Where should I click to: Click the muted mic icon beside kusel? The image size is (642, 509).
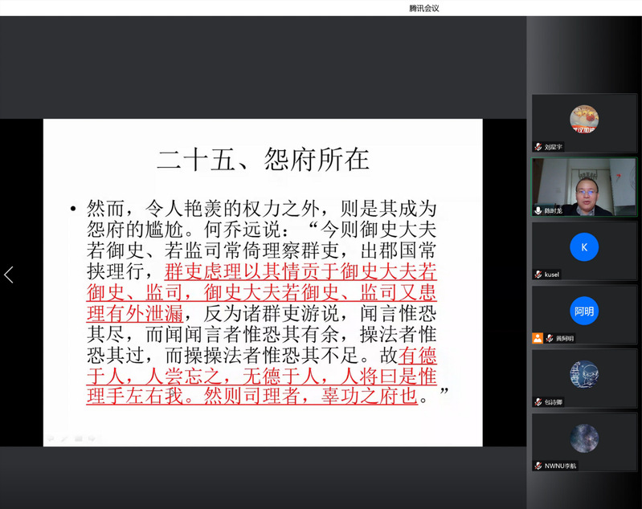538,274
